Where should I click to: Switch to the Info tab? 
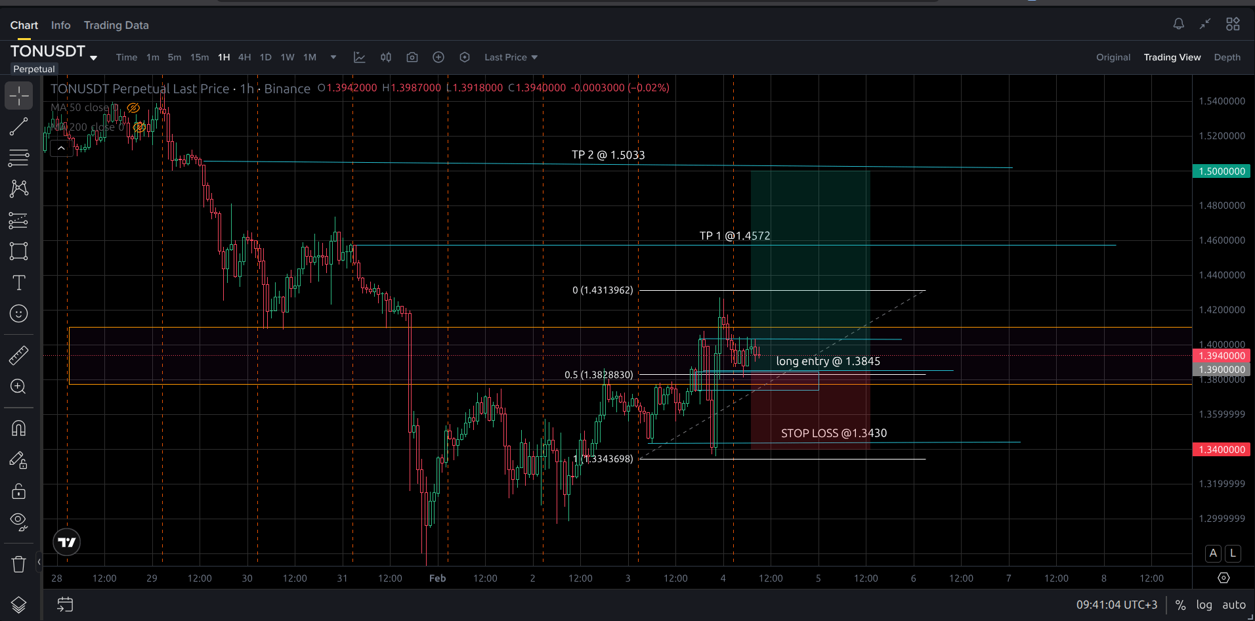60,25
